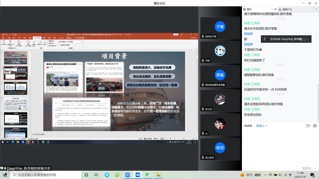
Task: Click Reading view icon in shared status bar
Action: 170,139
